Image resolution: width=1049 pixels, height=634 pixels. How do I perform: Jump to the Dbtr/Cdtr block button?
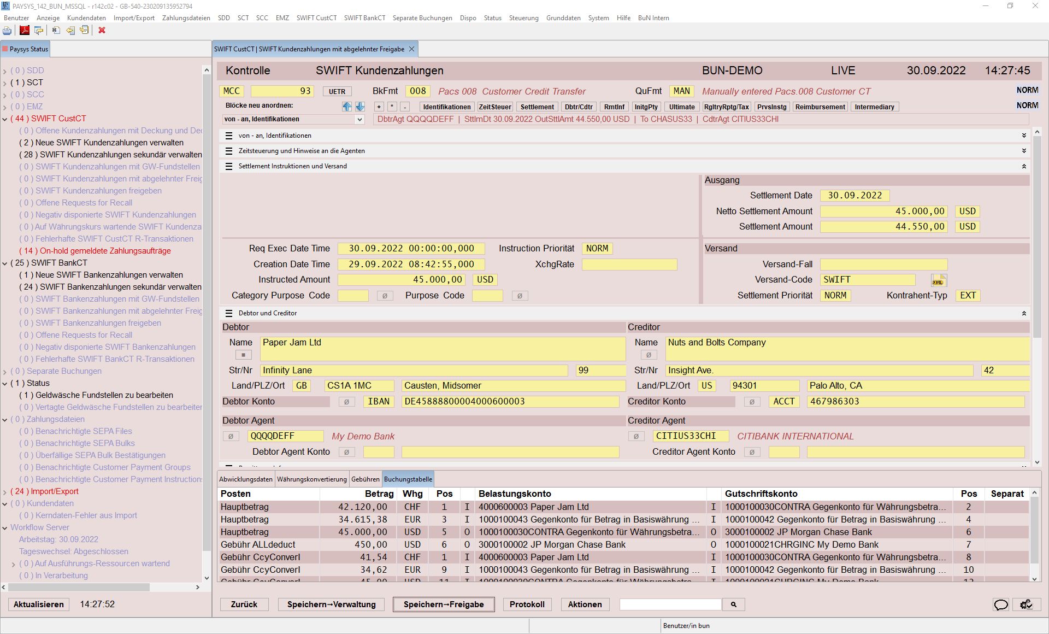click(579, 107)
